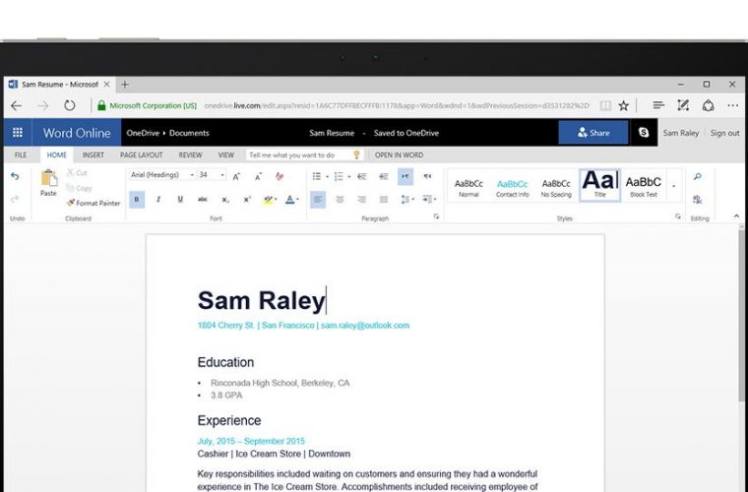Open the Paragraph dialog launcher
748x492 pixels.
point(436,216)
